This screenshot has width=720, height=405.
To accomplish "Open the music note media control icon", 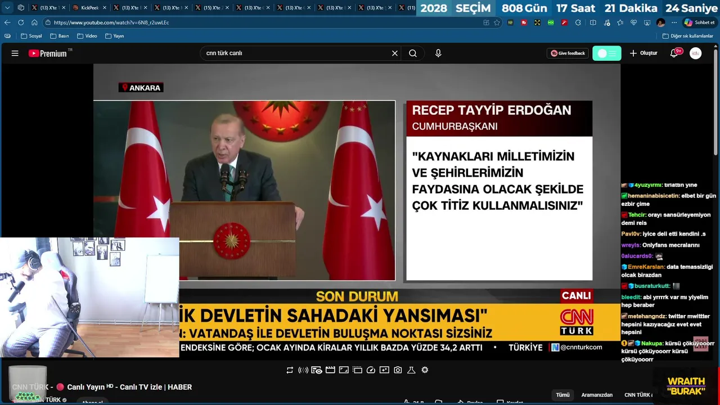I will click(606, 22).
